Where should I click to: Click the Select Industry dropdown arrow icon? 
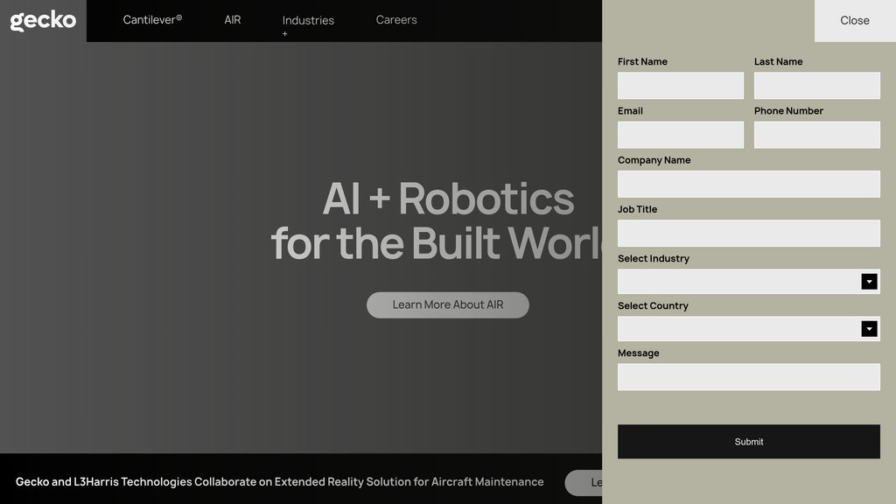click(869, 281)
